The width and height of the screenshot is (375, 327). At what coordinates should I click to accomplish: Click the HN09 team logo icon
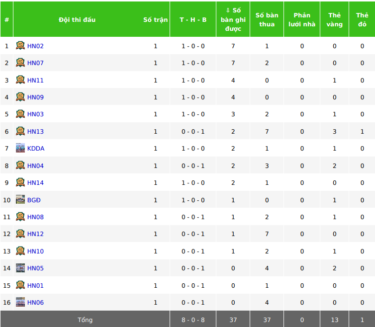click(x=20, y=97)
